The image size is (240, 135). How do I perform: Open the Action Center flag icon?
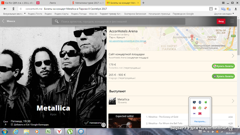pos(205,132)
